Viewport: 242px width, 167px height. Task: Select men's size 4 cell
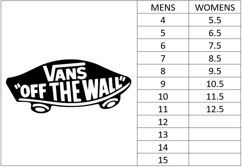coord(163,21)
